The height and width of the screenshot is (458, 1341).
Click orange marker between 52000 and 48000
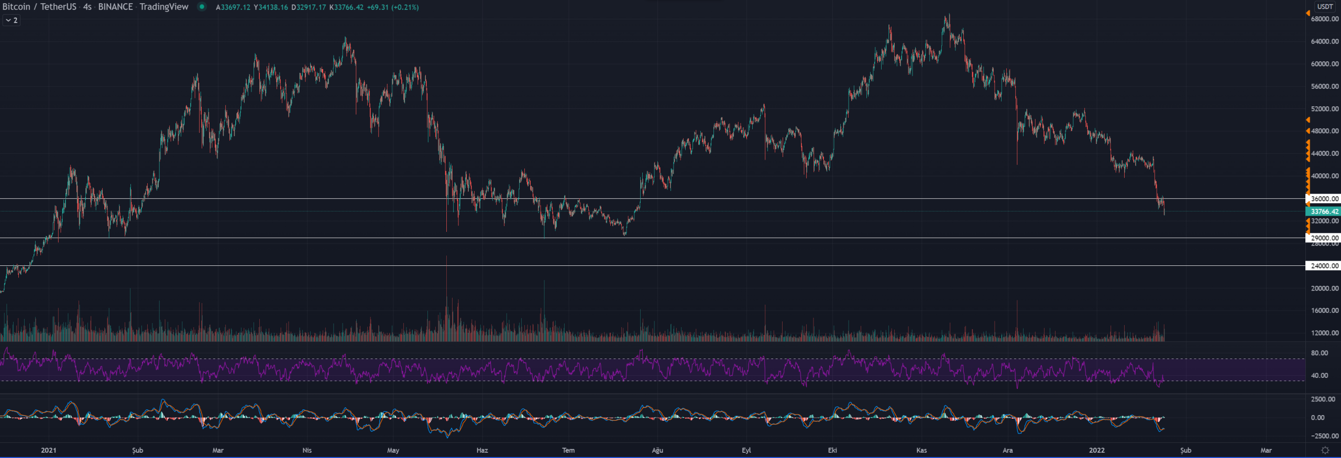pos(1308,120)
